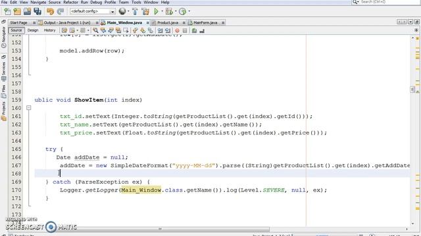Select the Design view button
This screenshot has width=421, height=236.
[33, 30]
